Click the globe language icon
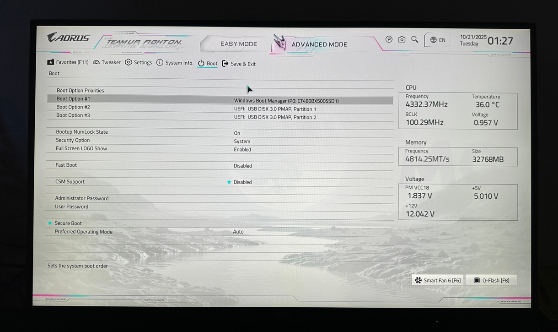The width and height of the screenshot is (558, 332). (x=433, y=40)
